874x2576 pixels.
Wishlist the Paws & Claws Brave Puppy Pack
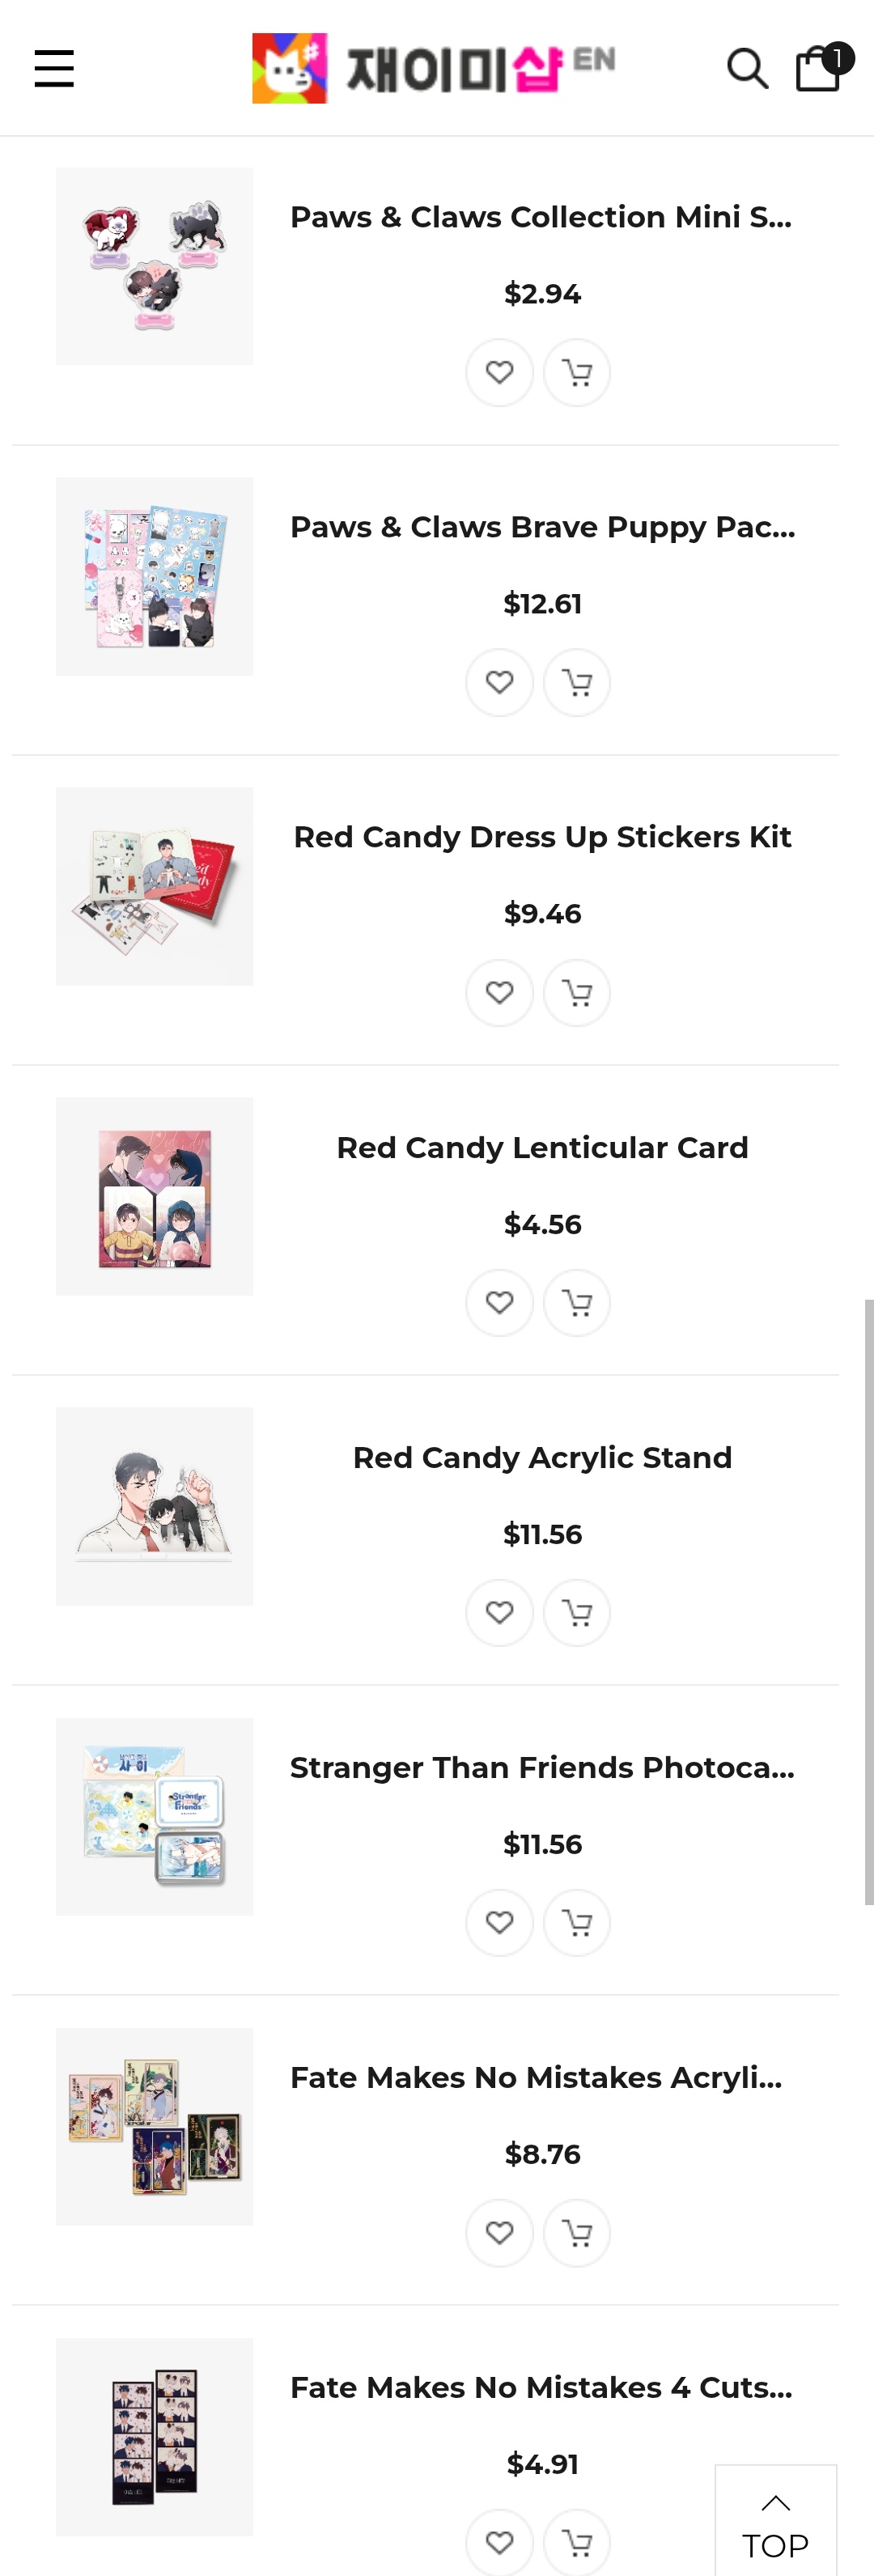pyautogui.click(x=500, y=683)
